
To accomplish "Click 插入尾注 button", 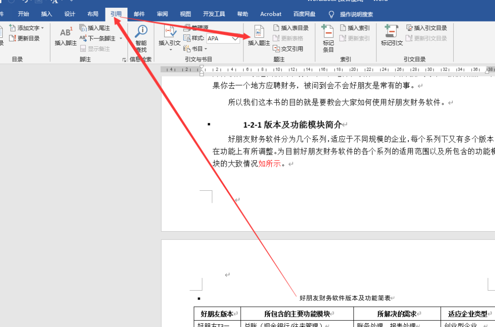I will pos(94,28).
